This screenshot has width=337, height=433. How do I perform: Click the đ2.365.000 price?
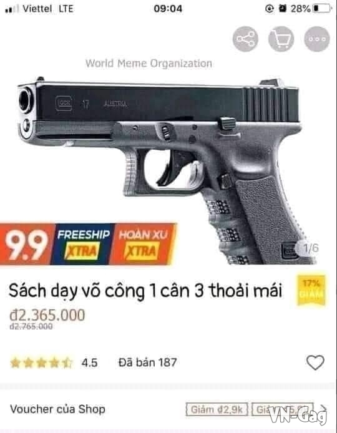[x=47, y=315]
